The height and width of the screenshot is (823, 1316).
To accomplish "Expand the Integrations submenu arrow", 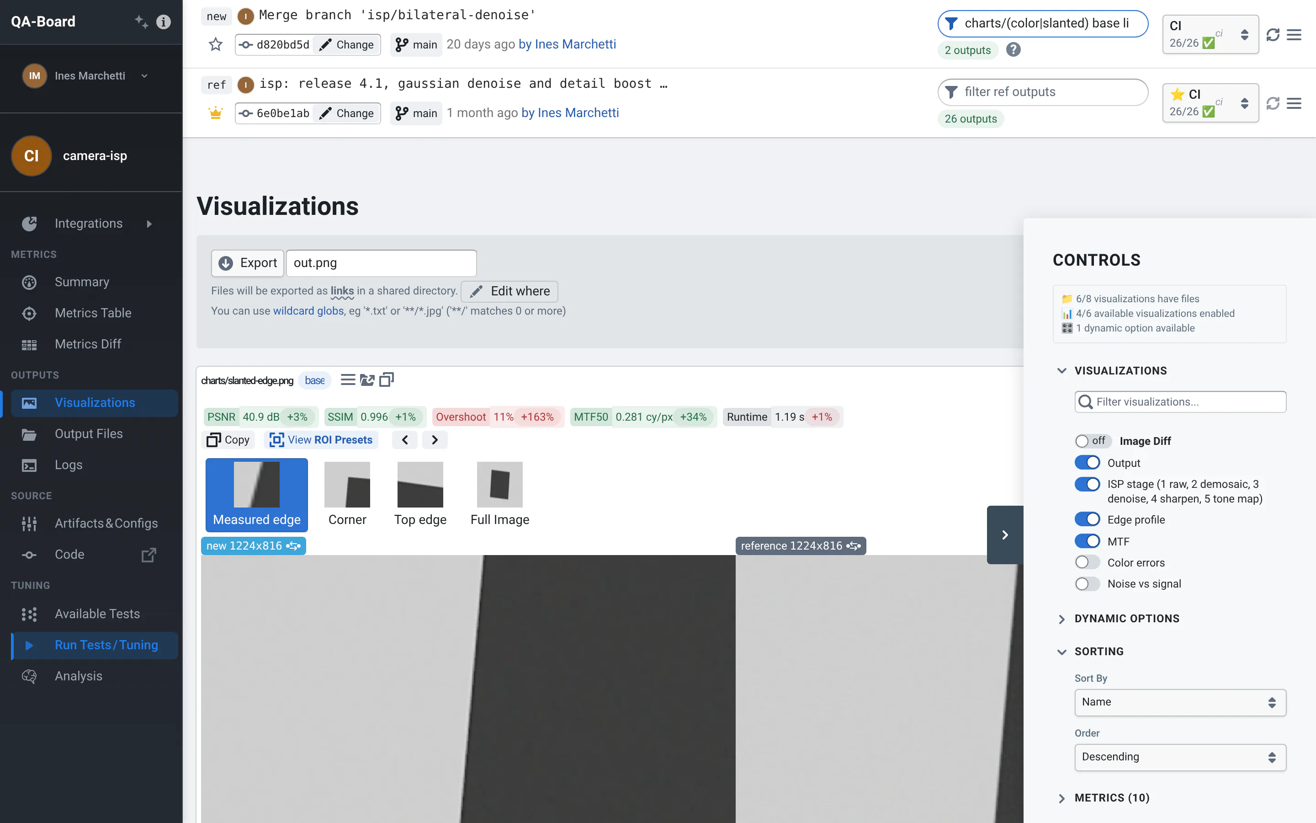I will [149, 224].
